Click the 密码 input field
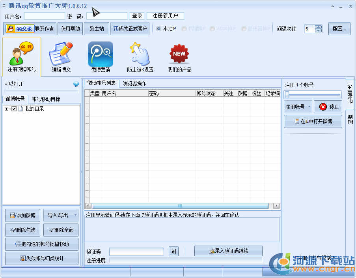Viewport: 356px width, 278px height. click(107, 16)
